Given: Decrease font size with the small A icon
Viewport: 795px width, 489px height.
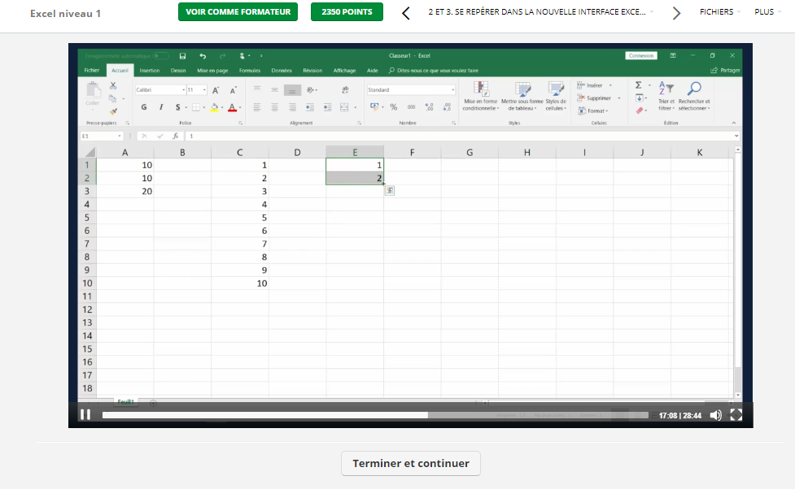Looking at the screenshot, I should click(x=234, y=90).
